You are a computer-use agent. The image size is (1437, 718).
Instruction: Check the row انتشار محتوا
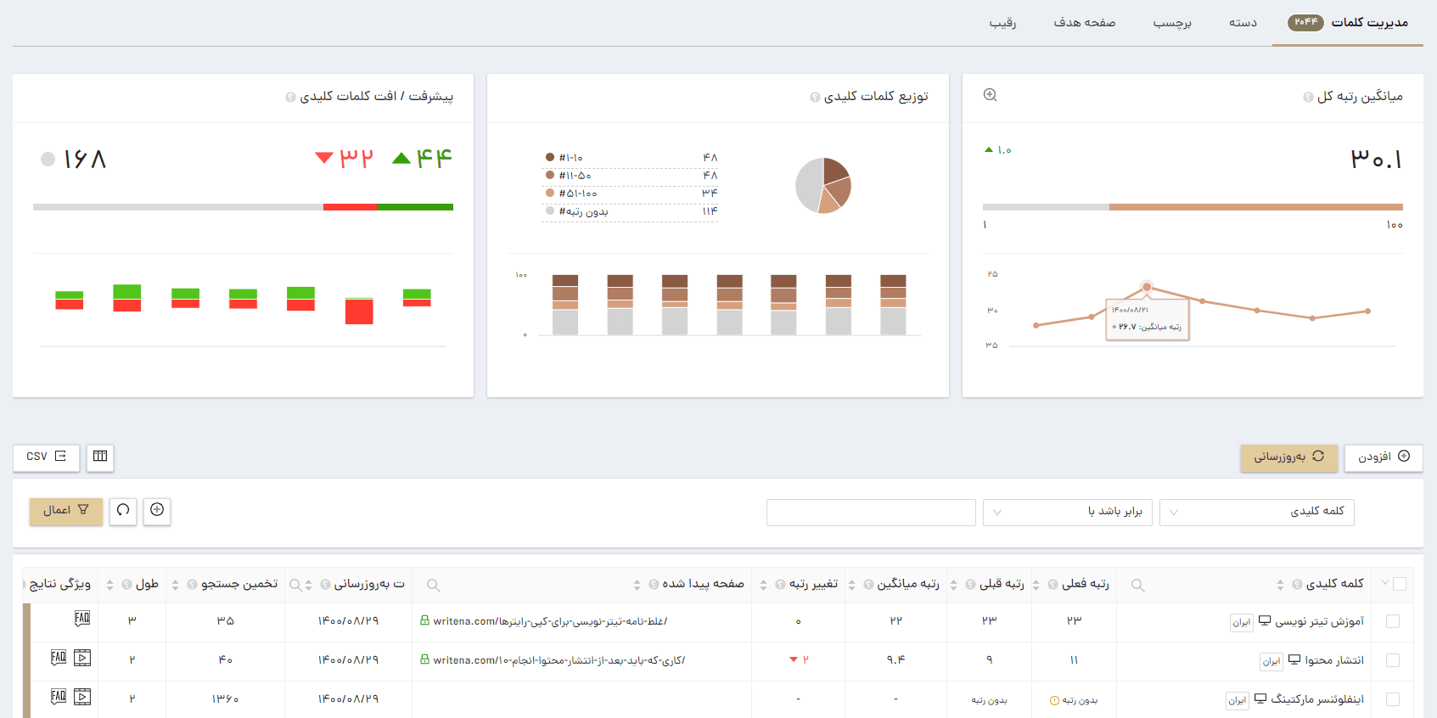1393,660
